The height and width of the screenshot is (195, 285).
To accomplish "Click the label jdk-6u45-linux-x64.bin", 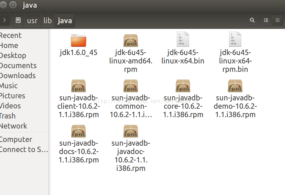I will coord(183,57).
